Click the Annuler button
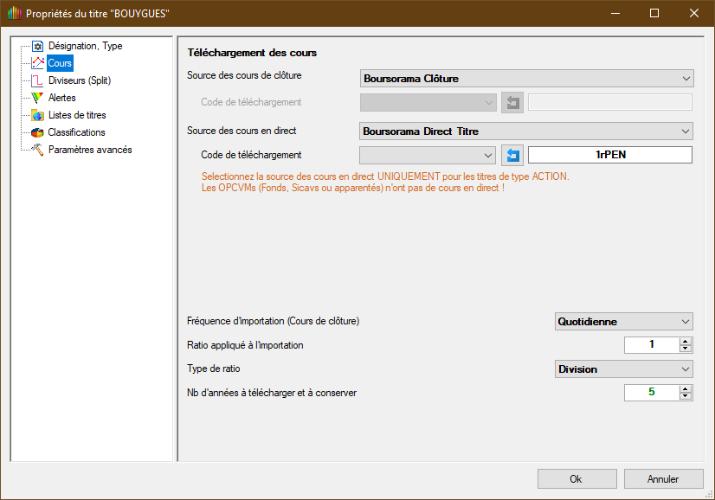This screenshot has width=715, height=500. coord(663,479)
